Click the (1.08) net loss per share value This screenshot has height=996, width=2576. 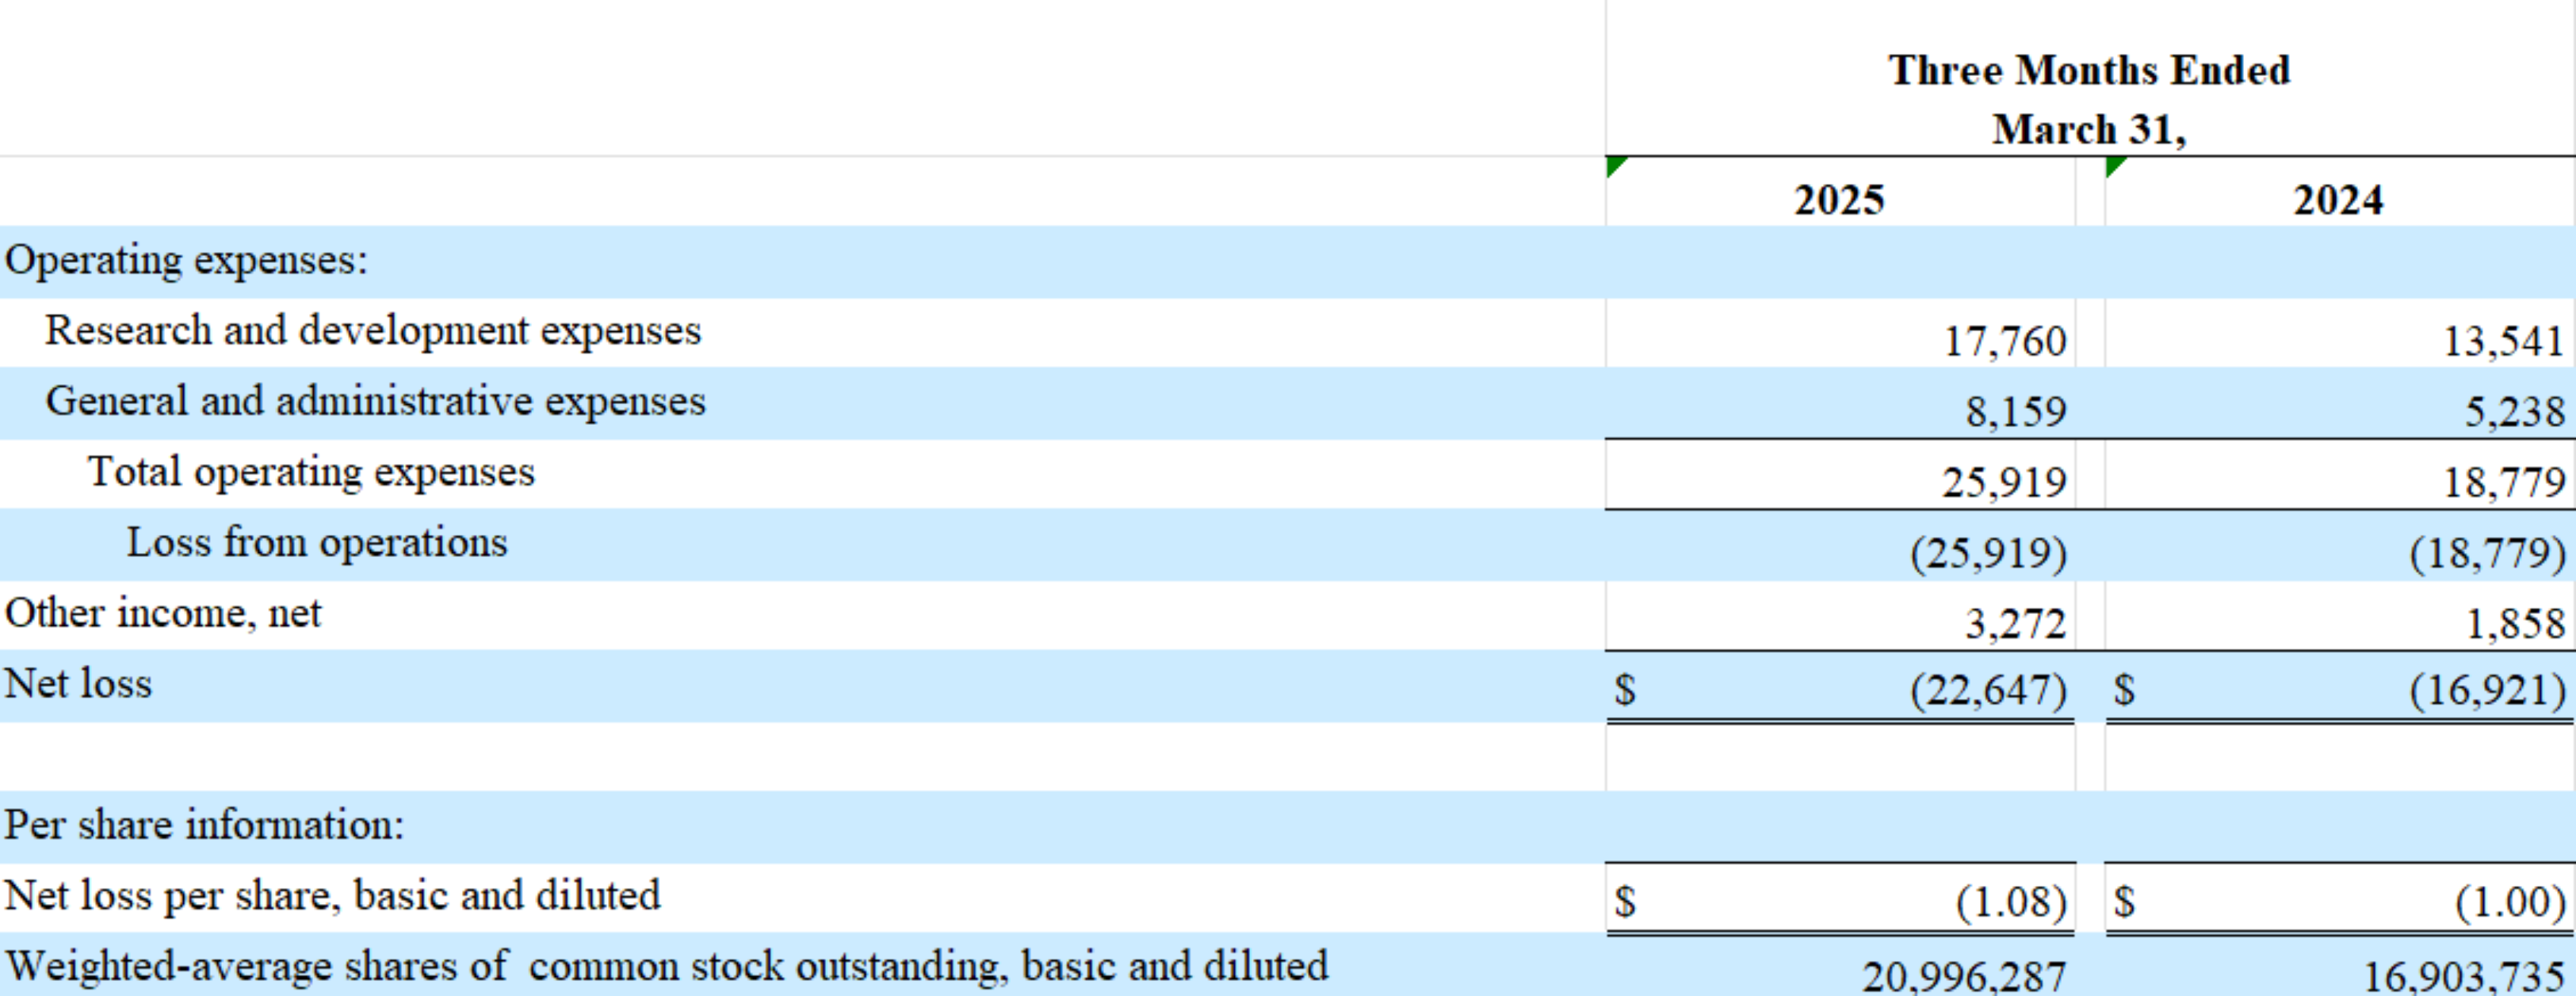pos(2010,902)
